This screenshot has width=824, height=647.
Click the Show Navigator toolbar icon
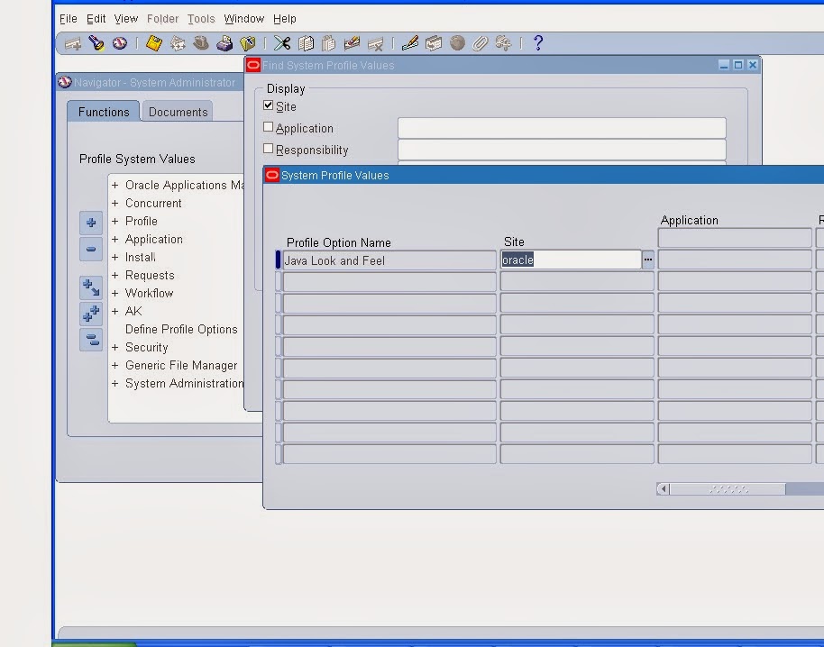(x=120, y=43)
